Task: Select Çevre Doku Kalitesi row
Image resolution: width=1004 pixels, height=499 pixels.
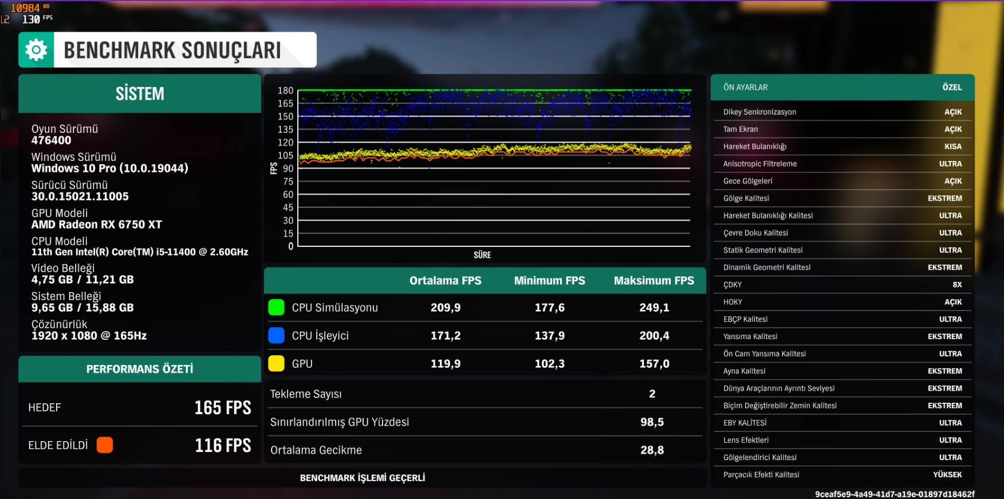Action: 842,233
